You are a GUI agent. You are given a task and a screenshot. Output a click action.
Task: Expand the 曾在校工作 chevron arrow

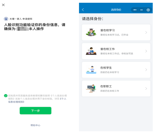[146, 51]
